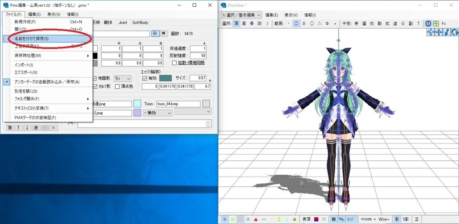Screen dimensions: 459x224
Task: Toggle エッジ display in PmxView bottom bar
Action: (x=351, y=219)
